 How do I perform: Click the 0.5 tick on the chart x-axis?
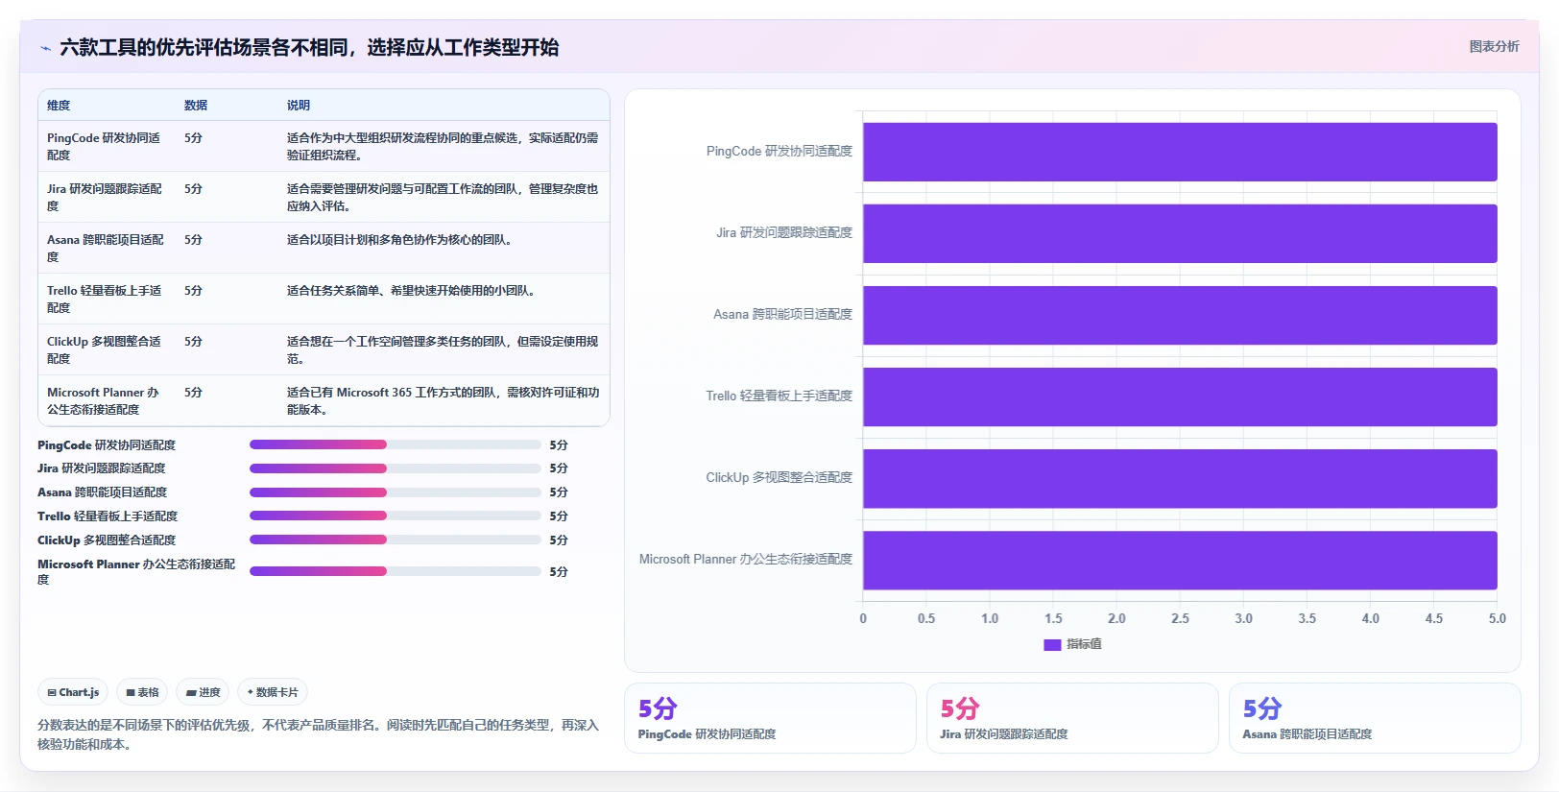926,619
